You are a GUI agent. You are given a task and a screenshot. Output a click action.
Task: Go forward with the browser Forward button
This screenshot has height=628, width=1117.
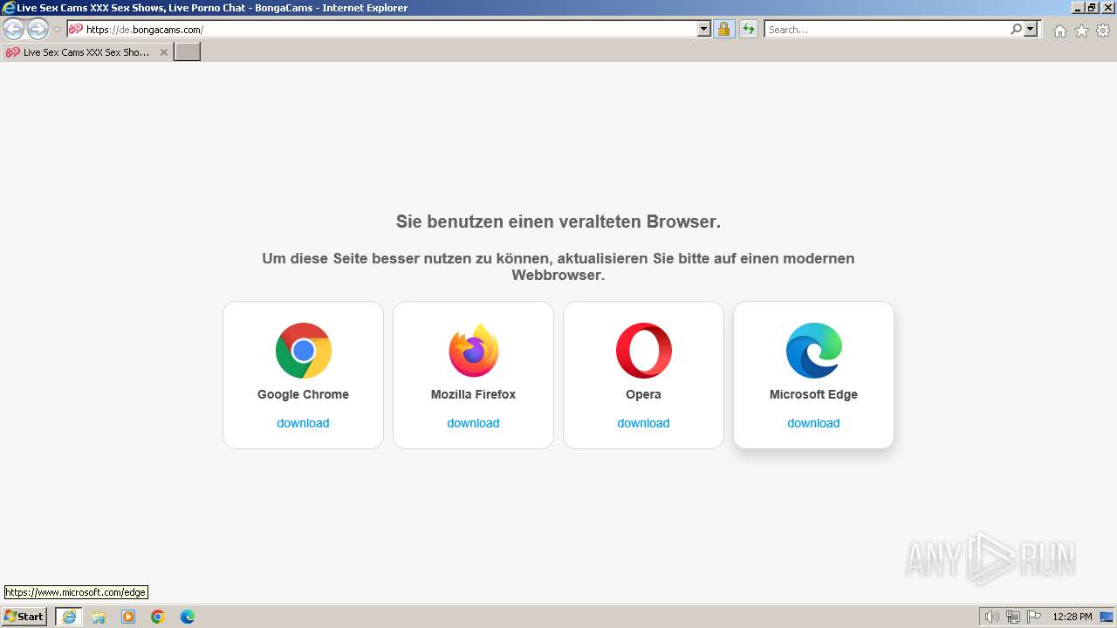tap(38, 30)
